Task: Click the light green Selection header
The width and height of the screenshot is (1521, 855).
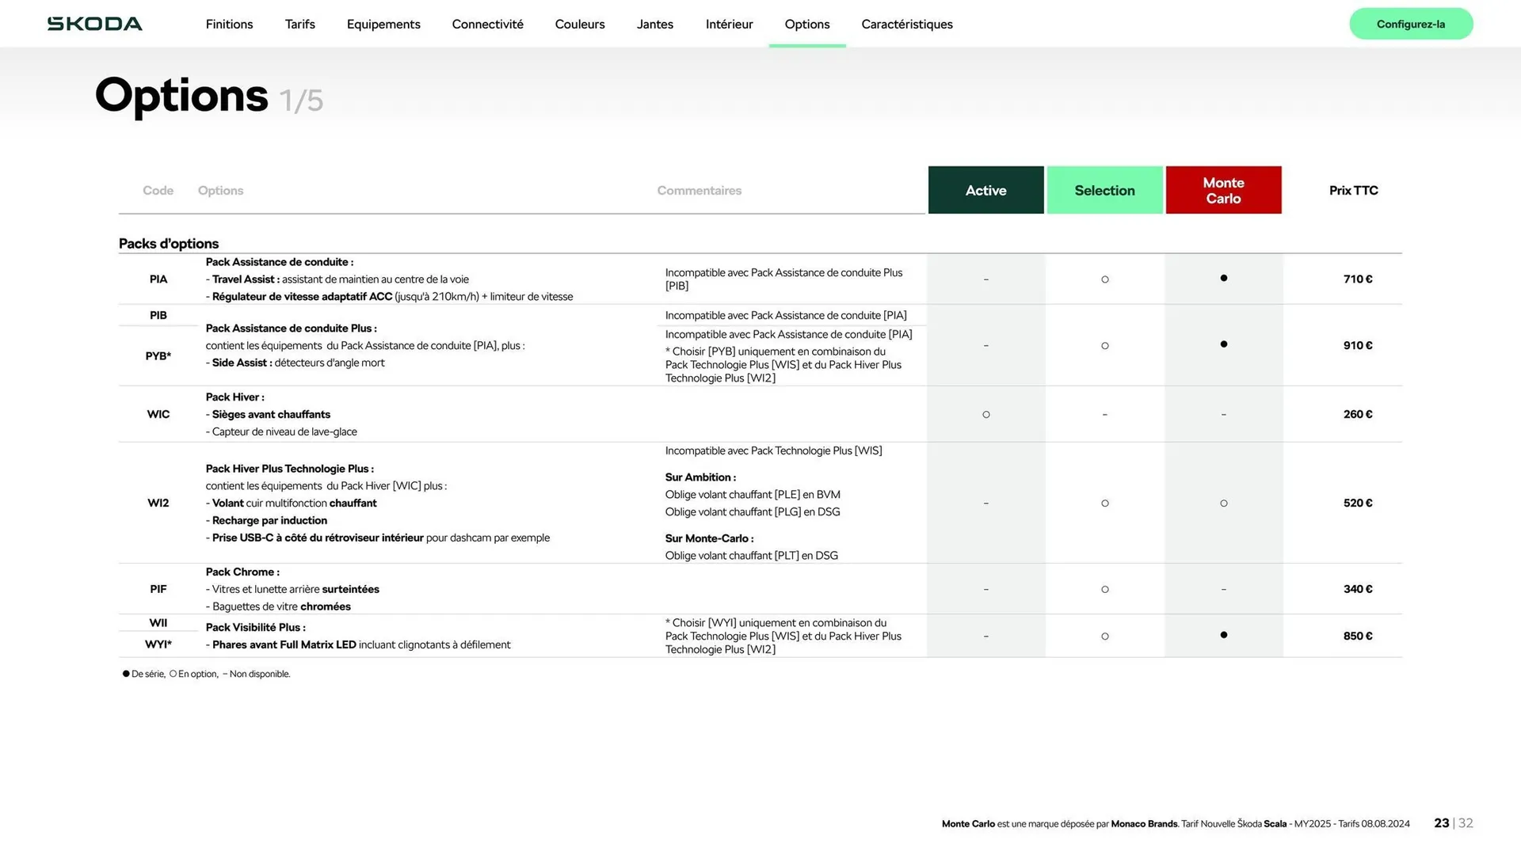Action: tap(1104, 190)
